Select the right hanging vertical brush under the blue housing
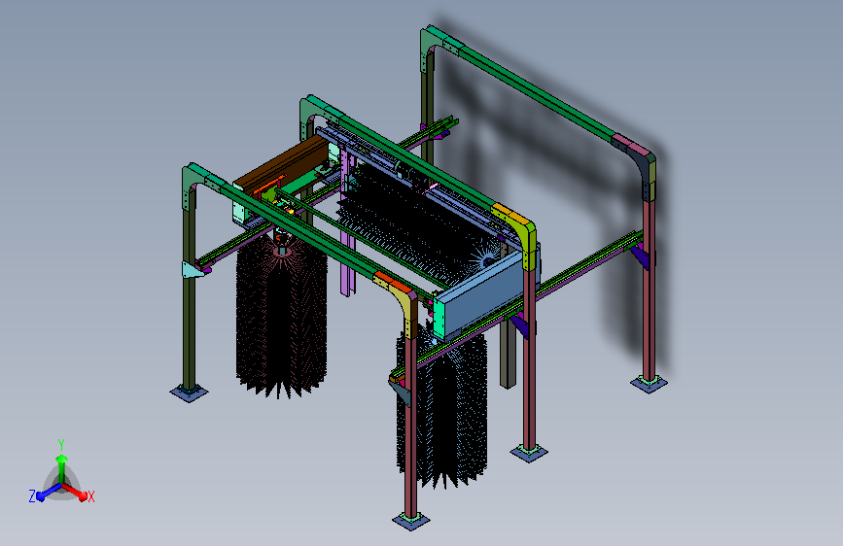The image size is (843, 546). (x=442, y=406)
